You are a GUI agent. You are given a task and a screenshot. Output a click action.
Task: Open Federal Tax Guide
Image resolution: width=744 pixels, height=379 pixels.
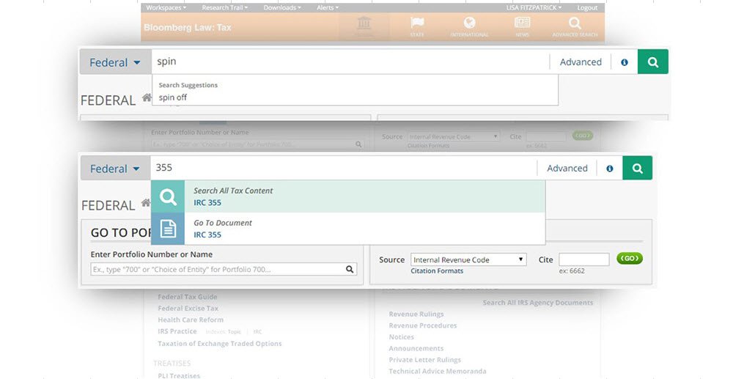coord(188,297)
